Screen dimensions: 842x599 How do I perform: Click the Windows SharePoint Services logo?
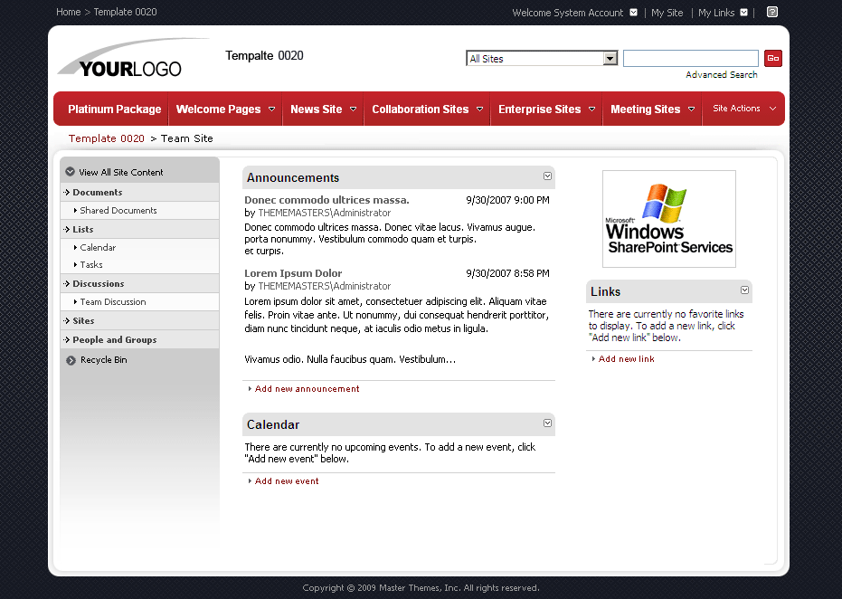668,218
